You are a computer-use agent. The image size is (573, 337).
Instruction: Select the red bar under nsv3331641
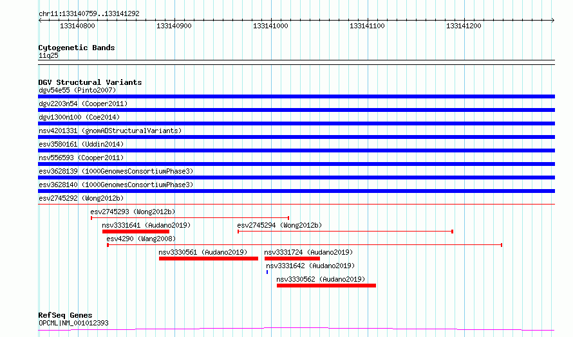pos(136,232)
